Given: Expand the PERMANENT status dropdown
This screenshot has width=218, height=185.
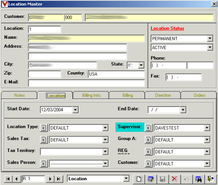Looking at the screenshot, I should [x=210, y=38].
